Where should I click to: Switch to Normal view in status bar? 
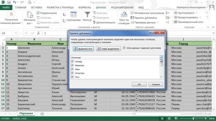(162, 118)
